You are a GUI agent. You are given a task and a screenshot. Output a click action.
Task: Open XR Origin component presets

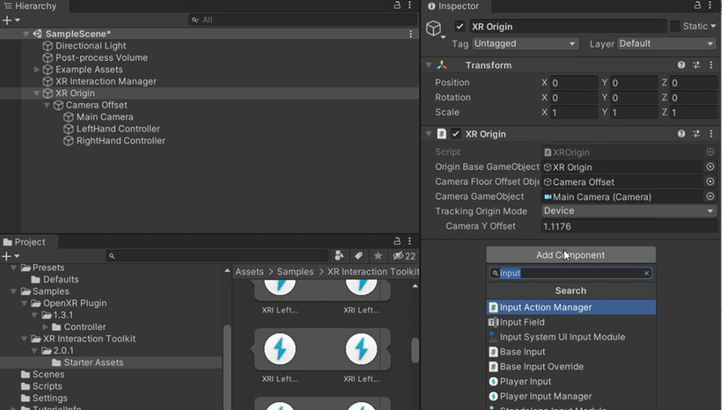(696, 134)
